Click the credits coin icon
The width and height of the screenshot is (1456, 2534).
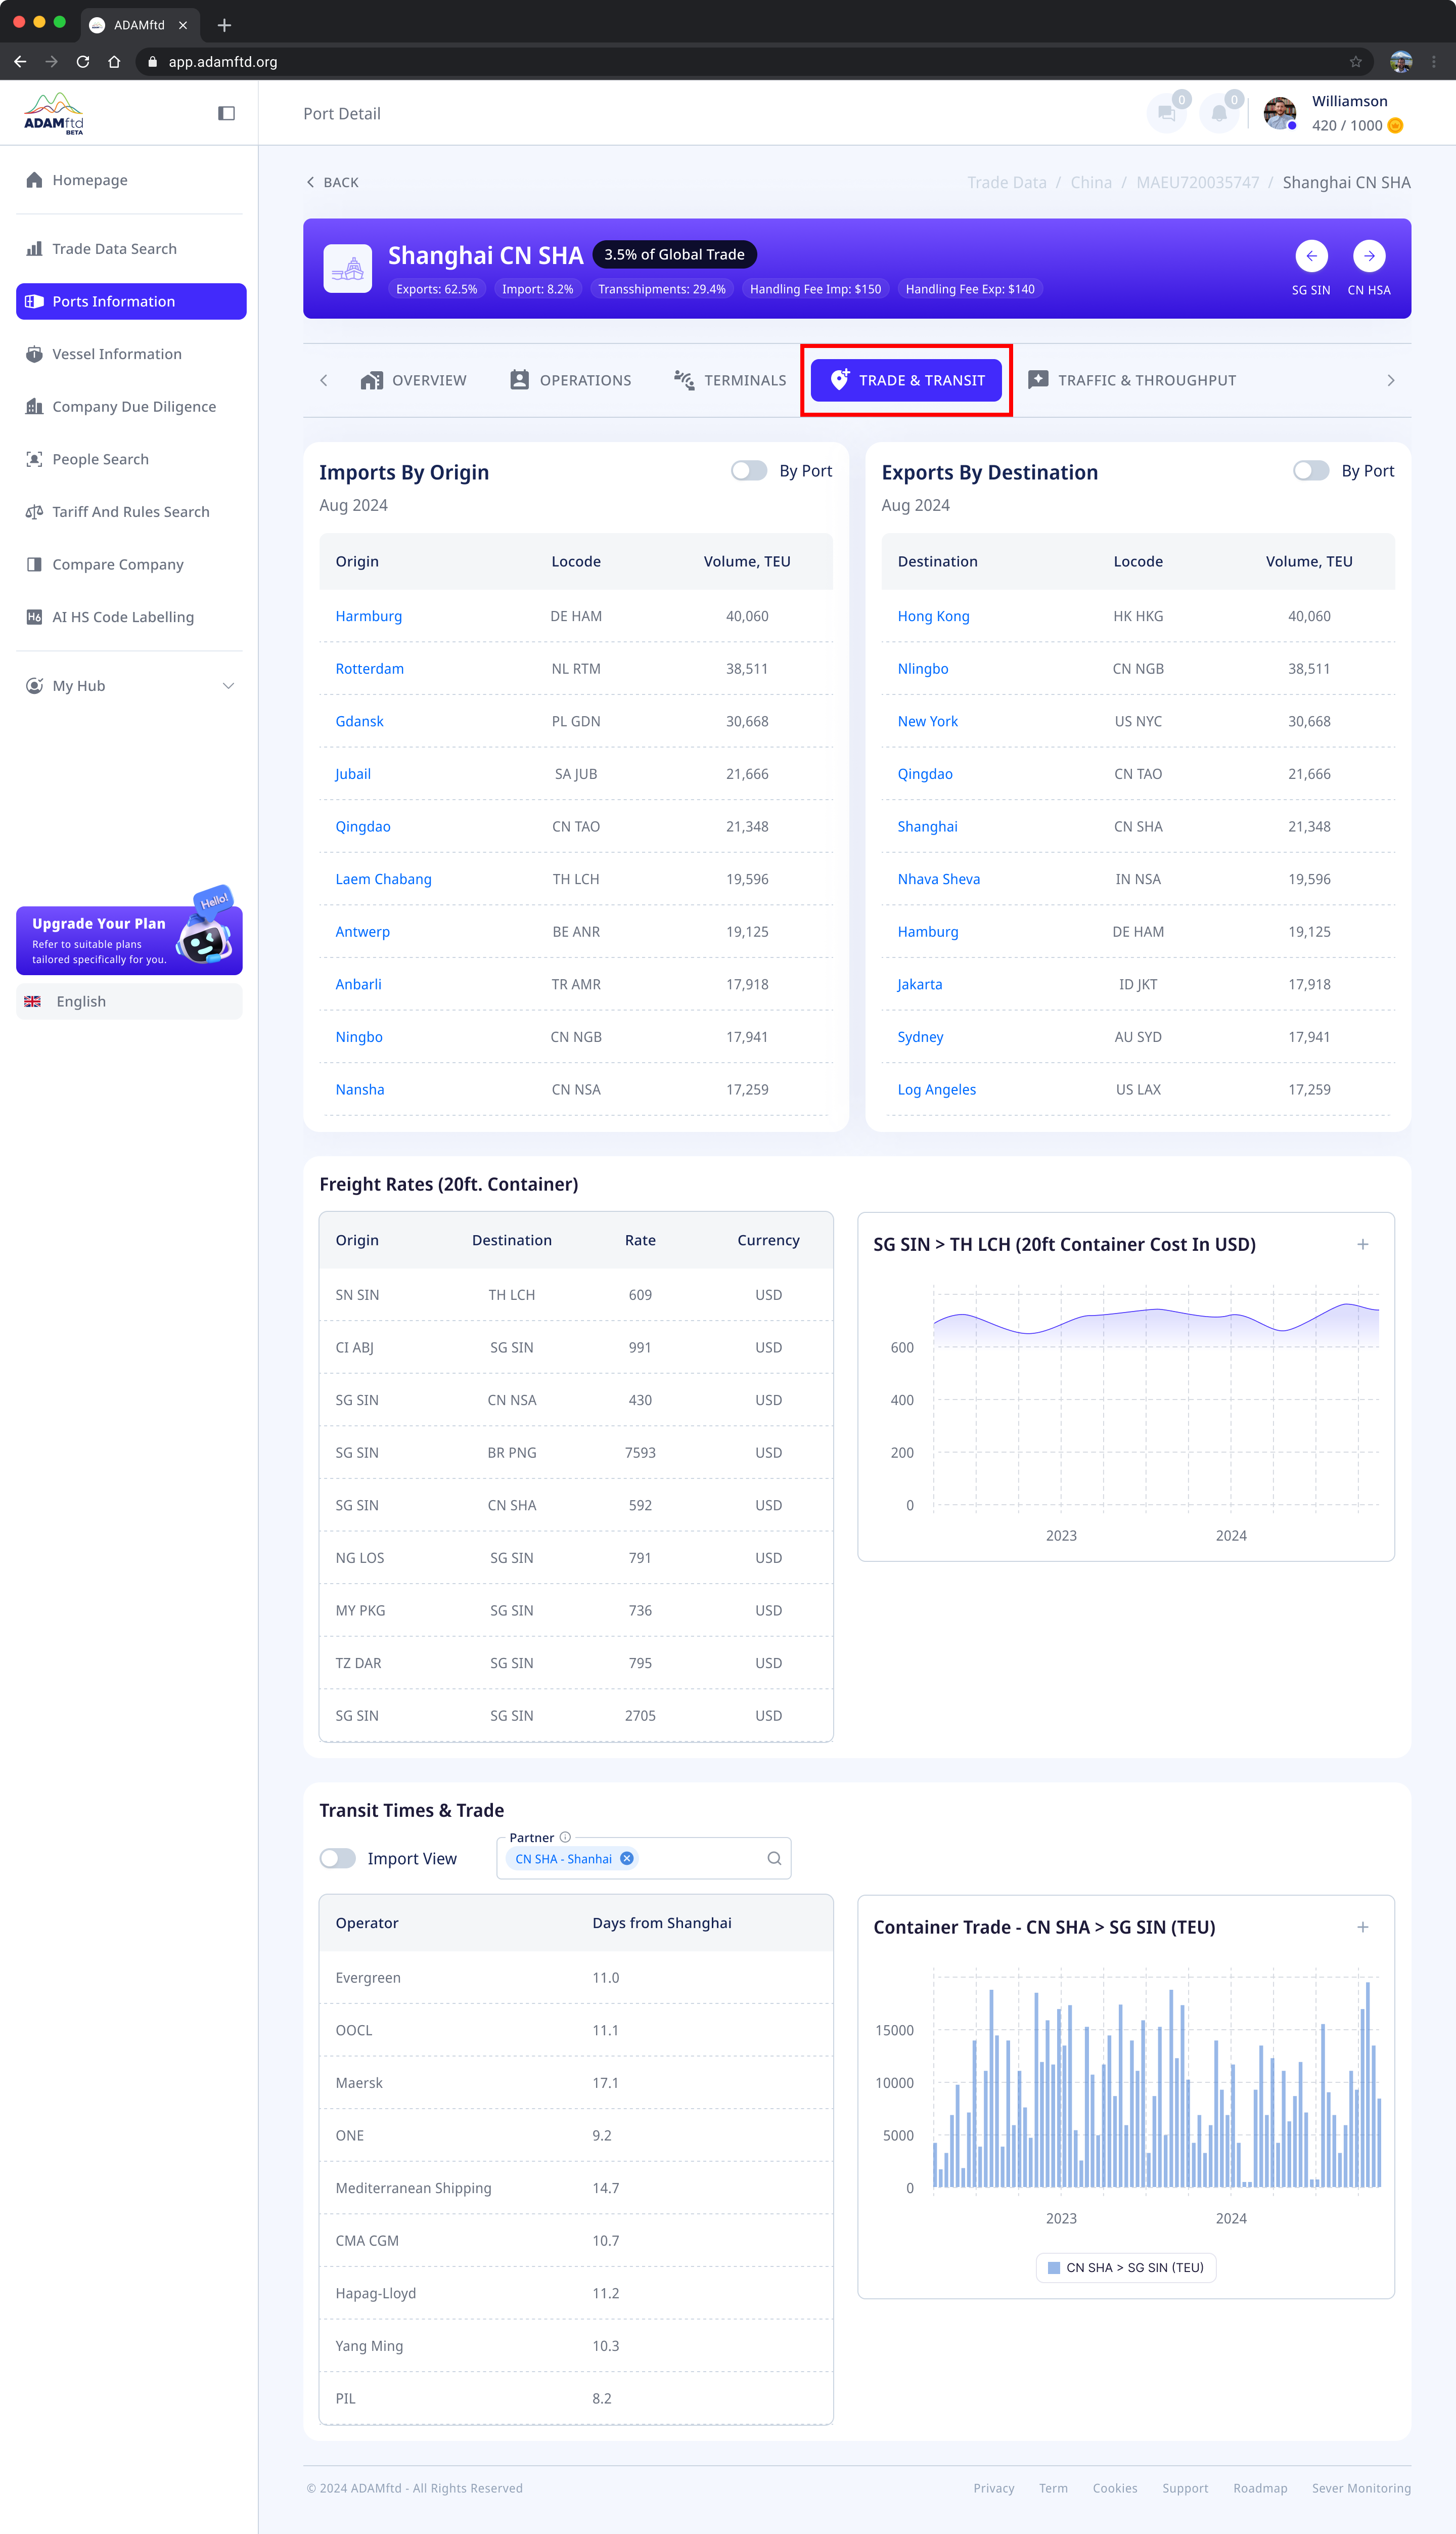[1395, 125]
